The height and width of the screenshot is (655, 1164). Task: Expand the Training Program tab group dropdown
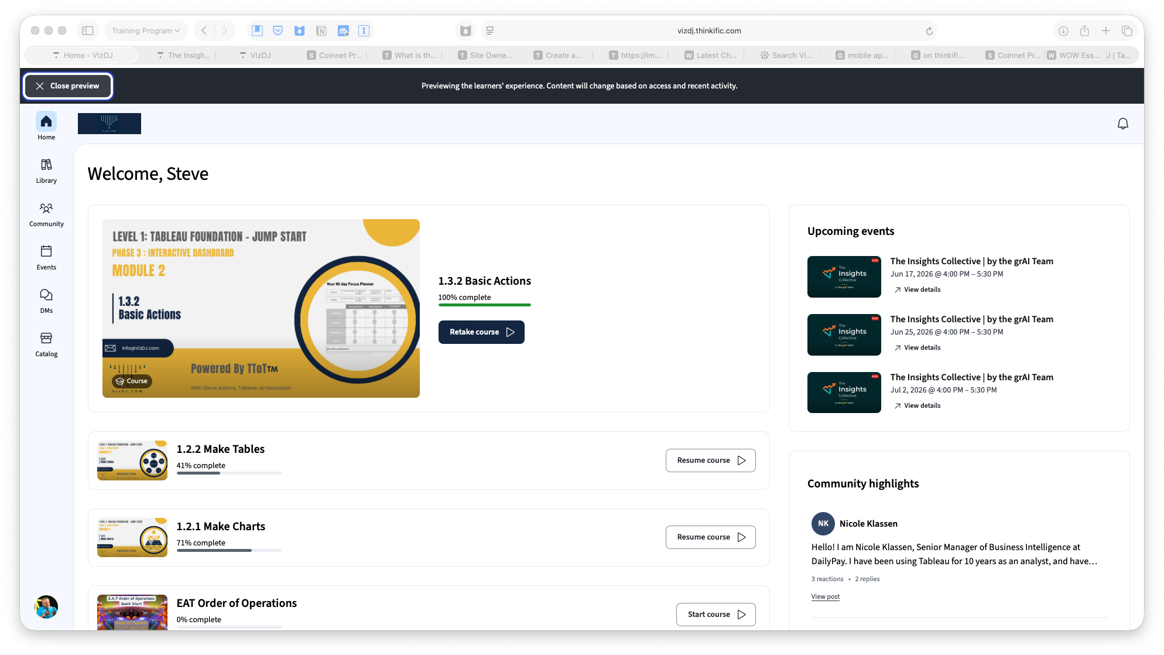click(146, 30)
